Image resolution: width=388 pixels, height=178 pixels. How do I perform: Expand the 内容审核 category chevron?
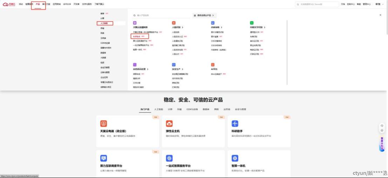click(222, 27)
